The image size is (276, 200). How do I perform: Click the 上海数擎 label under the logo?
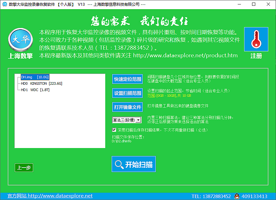pyautogui.click(x=20, y=56)
